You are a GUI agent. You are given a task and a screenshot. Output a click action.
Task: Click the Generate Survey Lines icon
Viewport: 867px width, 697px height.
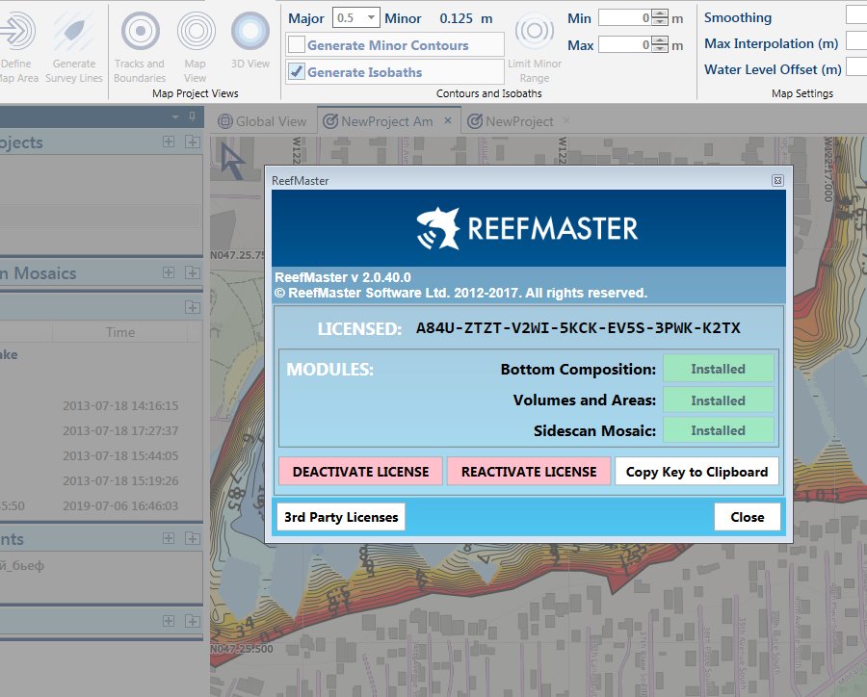(x=74, y=33)
